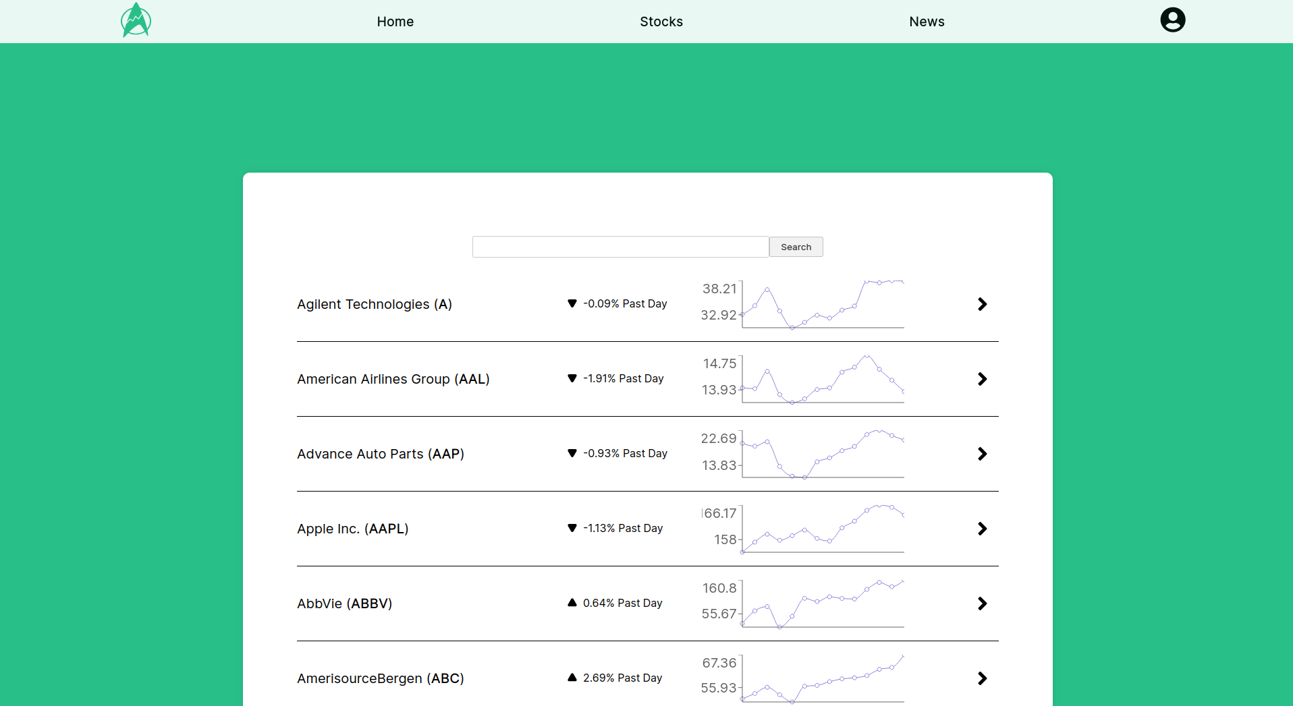Screen dimensions: 1293x706
Task: Open the Stocks nav item
Action: tap(661, 22)
